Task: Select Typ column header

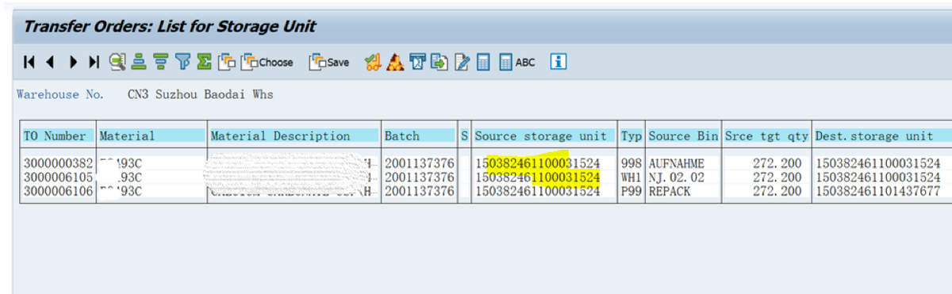Action: click(631, 136)
